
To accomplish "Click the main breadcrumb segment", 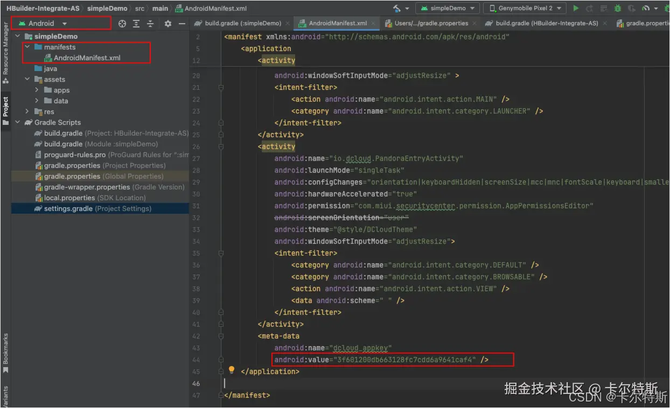I will 160,8.
